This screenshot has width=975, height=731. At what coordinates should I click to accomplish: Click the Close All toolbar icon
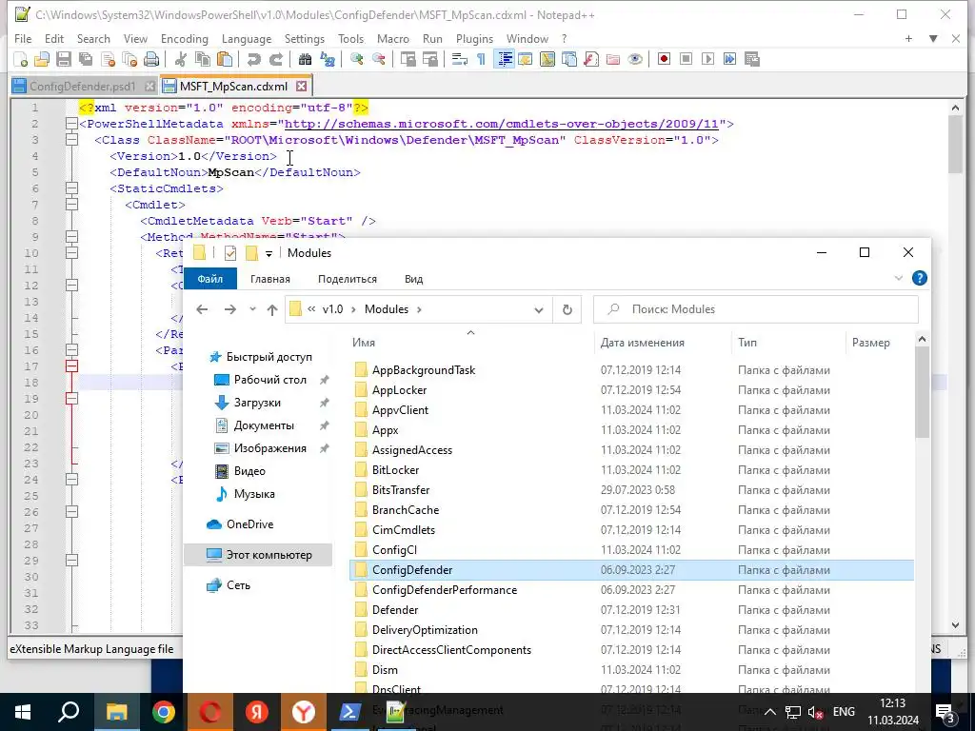click(129, 59)
